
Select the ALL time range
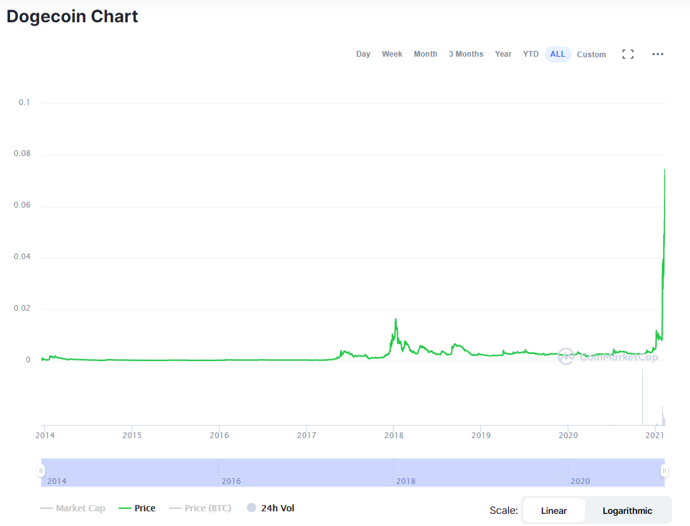(558, 54)
